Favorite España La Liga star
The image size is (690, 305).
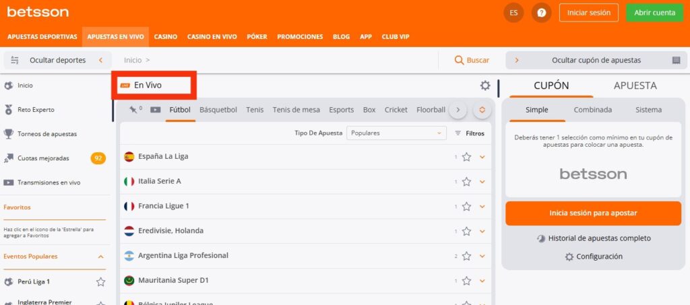(x=466, y=157)
